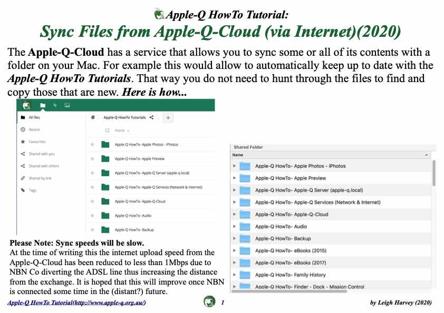Click blue folder icon of Audio
The image size is (444, 313).
pos(245,227)
